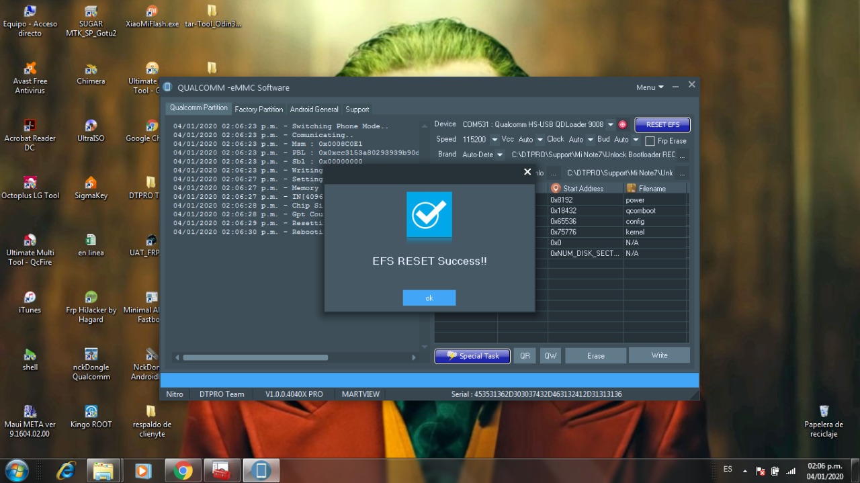The image size is (860, 483).
Task: Expand the Bud Auto dropdown
Action: pos(636,140)
